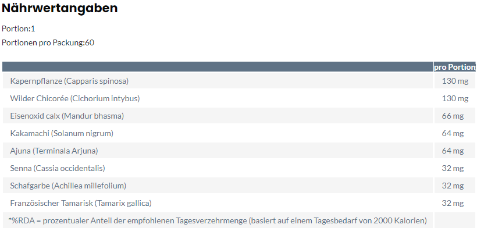Select Eisenoxid calx (Mandur bhasma) row
Viewport: 477px width, 228px height.
pos(239,116)
